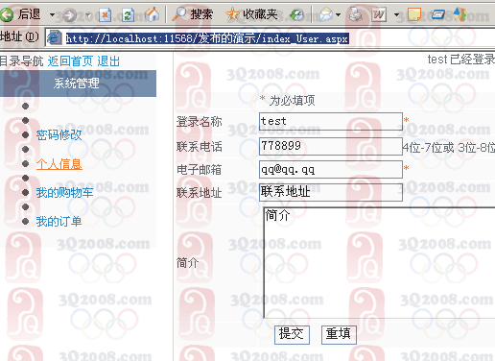Click into the 联系电话 input field

(x=331, y=146)
